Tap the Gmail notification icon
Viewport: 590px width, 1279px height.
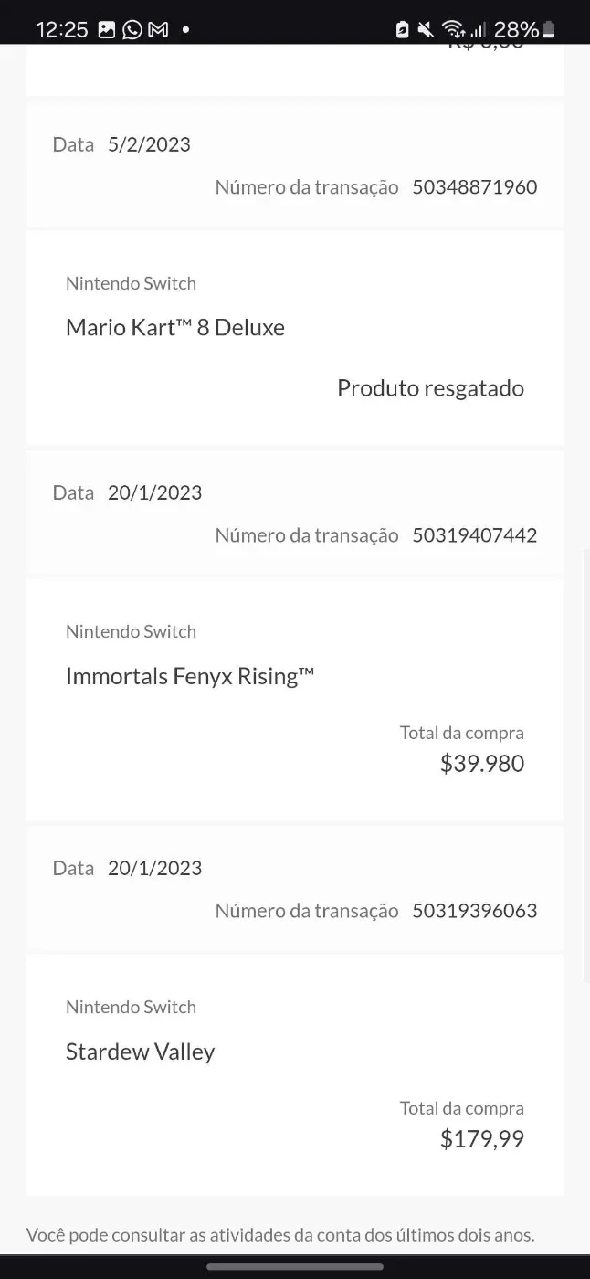[x=158, y=29]
